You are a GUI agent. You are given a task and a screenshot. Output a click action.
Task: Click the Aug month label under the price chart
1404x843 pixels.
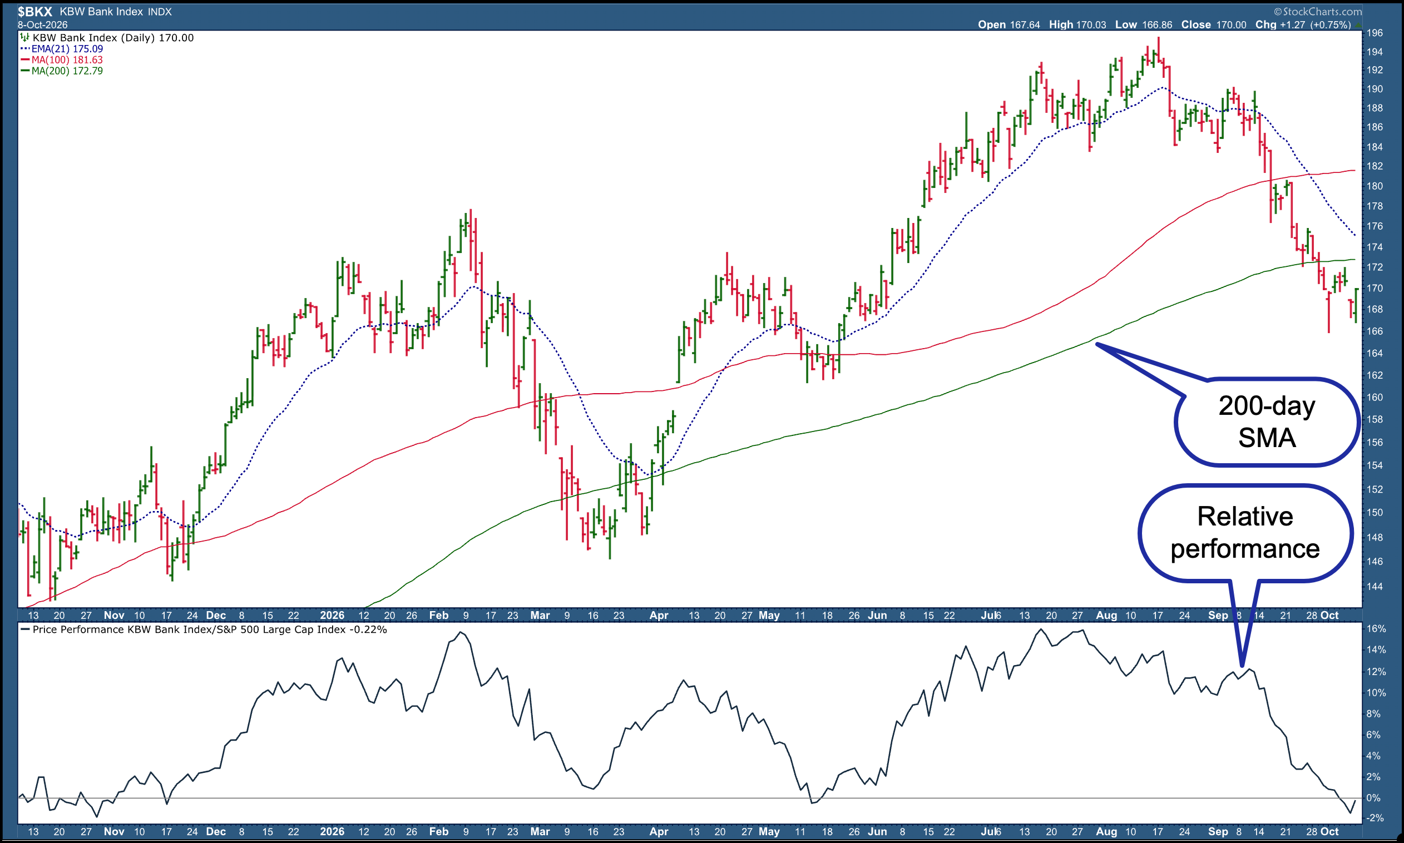click(1106, 615)
